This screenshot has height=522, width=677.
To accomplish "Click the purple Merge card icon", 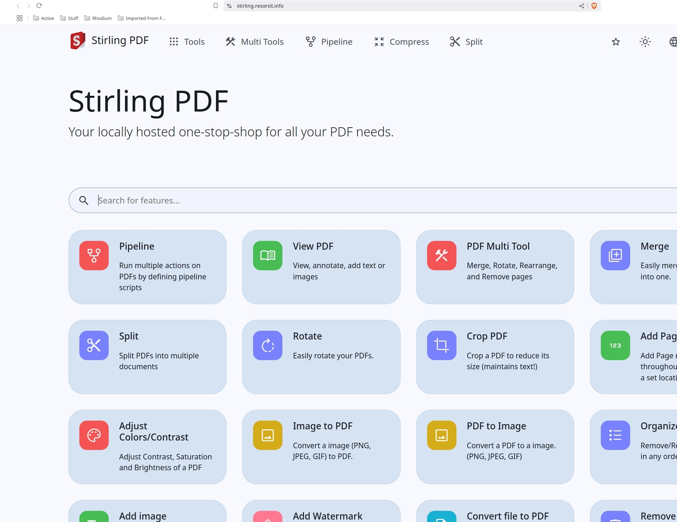I will 615,256.
